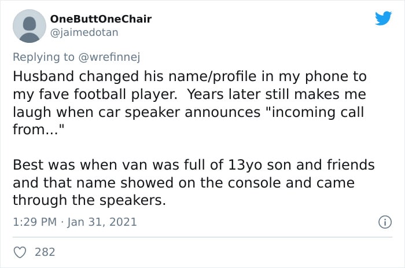This screenshot has width=405, height=268.
Task: View the 282 likes count
Action: click(45, 252)
